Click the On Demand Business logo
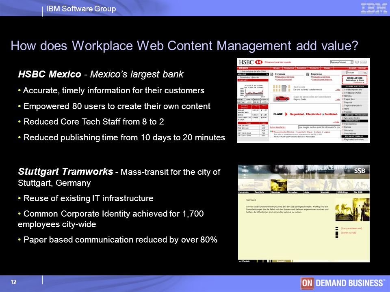The width and height of the screenshot is (390, 292). coord(343,283)
